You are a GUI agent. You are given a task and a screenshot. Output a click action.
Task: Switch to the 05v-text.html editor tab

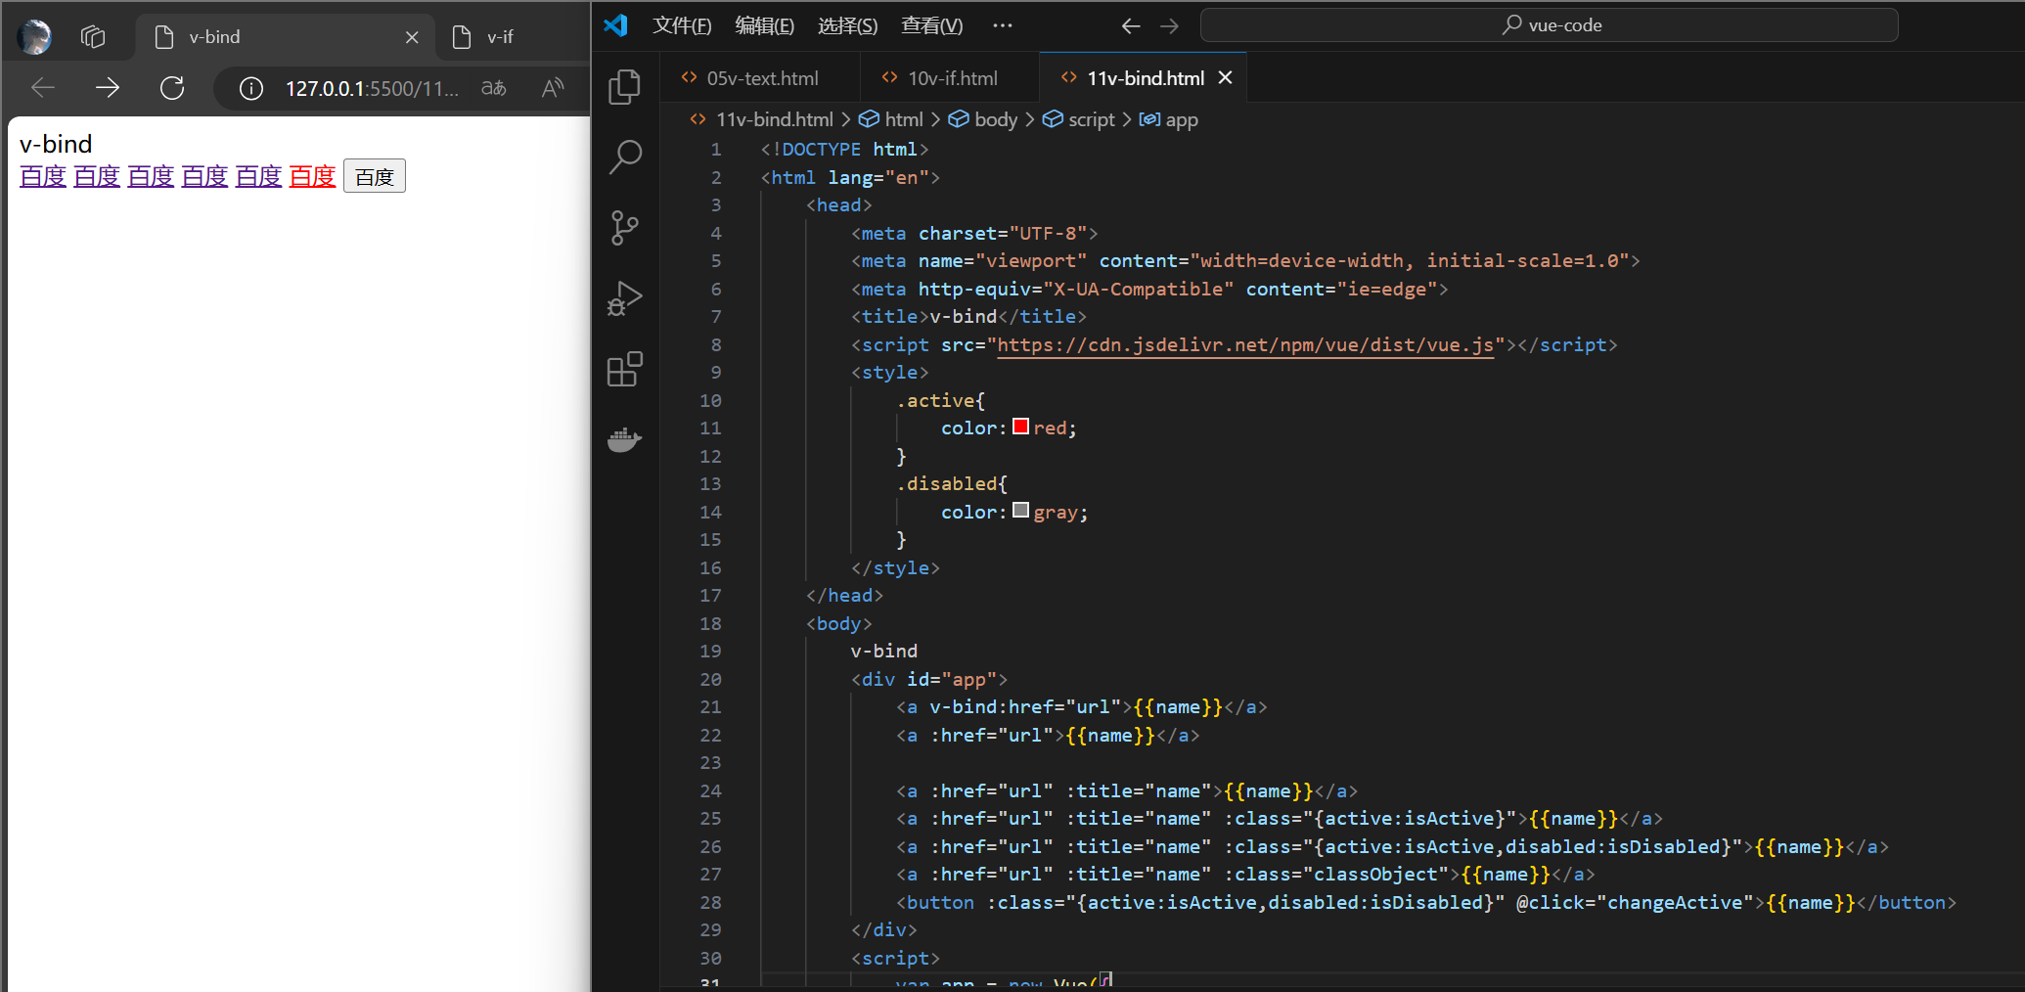click(760, 78)
